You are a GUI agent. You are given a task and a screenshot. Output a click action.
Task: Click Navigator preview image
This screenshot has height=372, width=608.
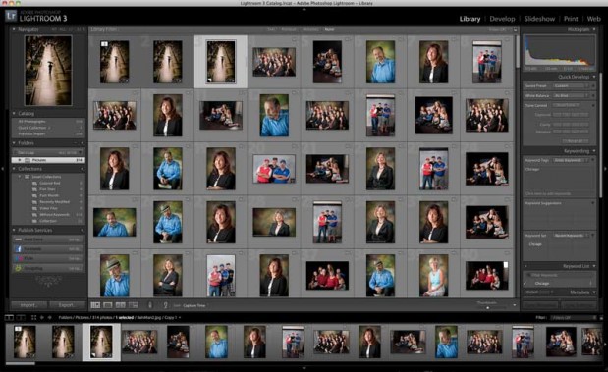(48, 71)
